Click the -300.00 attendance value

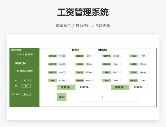tap(116, 56)
